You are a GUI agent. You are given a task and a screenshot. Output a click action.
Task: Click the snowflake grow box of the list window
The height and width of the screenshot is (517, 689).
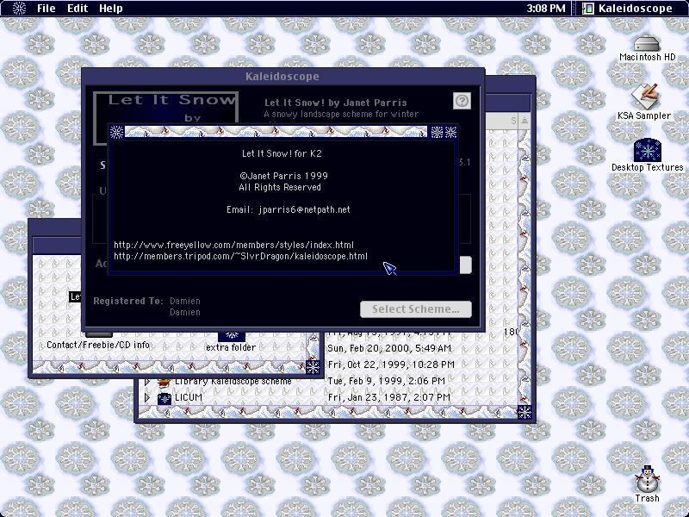pyautogui.click(x=525, y=412)
